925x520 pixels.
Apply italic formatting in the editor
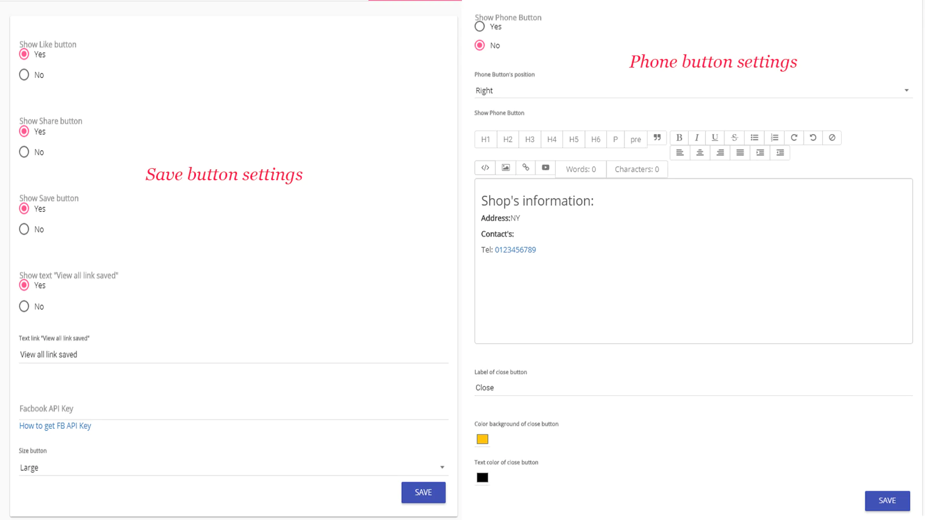697,138
